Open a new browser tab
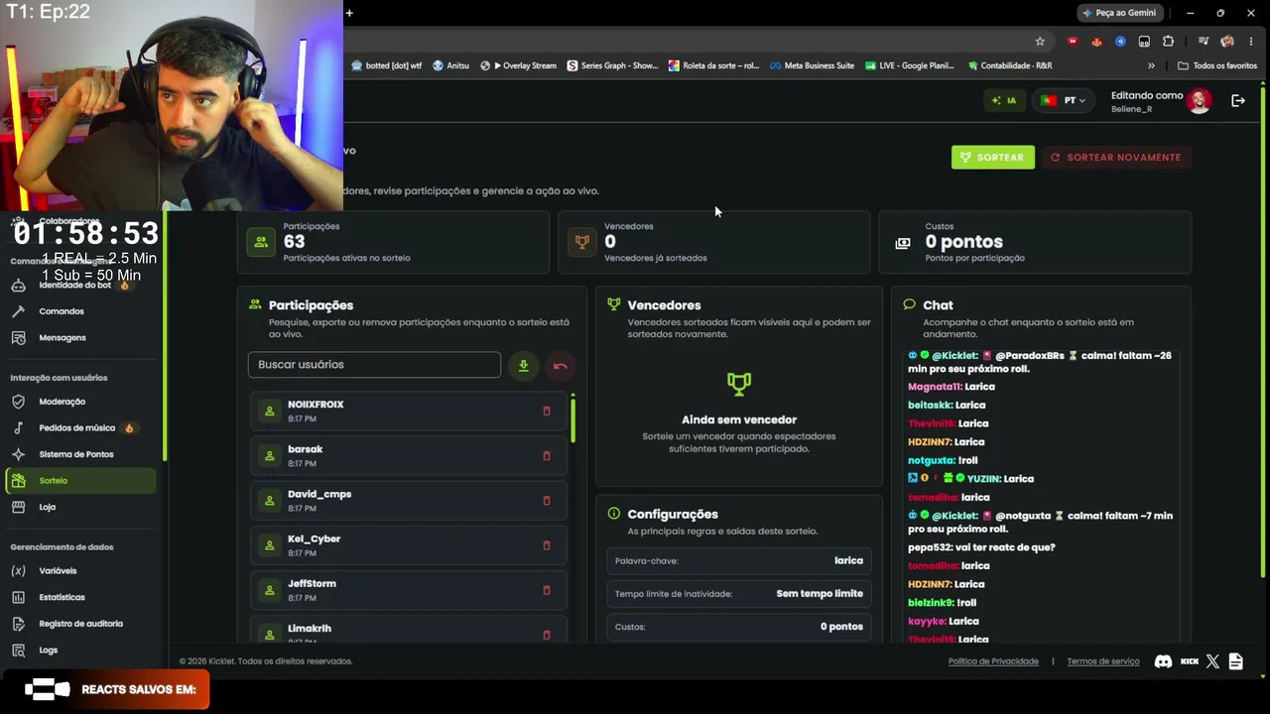The width and height of the screenshot is (1270, 714). [x=349, y=13]
